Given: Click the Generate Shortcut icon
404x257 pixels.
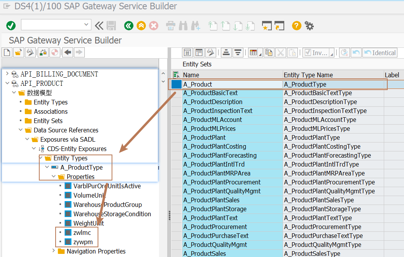Looking at the screenshot, I should click(279, 26).
